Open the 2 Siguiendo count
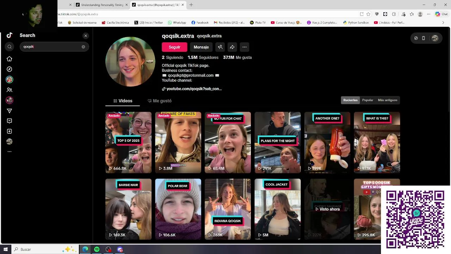Viewport: 451px width, 254px height. pos(173,57)
